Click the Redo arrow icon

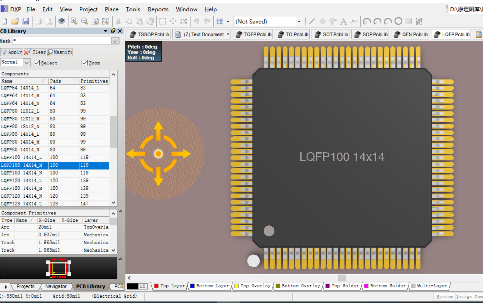pos(207,21)
